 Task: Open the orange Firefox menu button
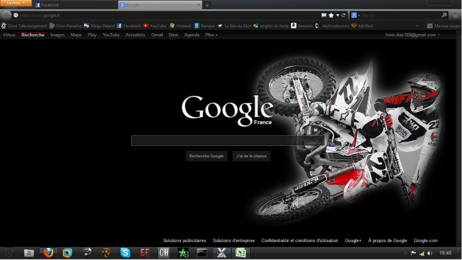tap(16, 3)
